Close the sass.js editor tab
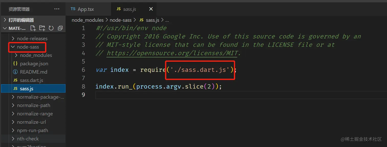The width and height of the screenshot is (387, 147). click(x=151, y=9)
